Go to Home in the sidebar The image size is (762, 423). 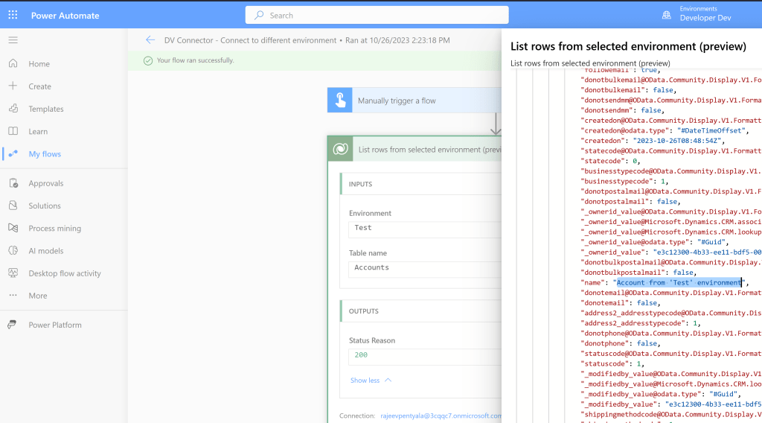(x=39, y=64)
